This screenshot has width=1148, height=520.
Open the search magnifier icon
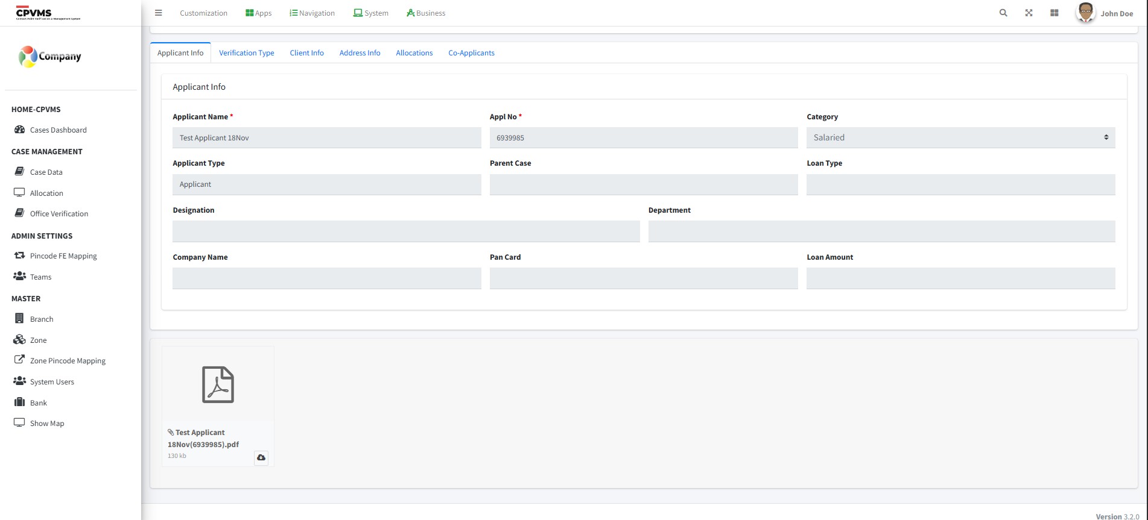tap(1003, 13)
